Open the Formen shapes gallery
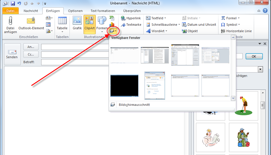The width and height of the screenshot is (271, 155). point(102,25)
